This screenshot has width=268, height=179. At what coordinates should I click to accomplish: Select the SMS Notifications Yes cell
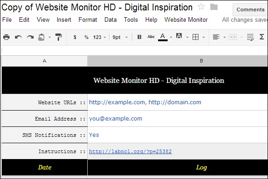tap(178, 135)
